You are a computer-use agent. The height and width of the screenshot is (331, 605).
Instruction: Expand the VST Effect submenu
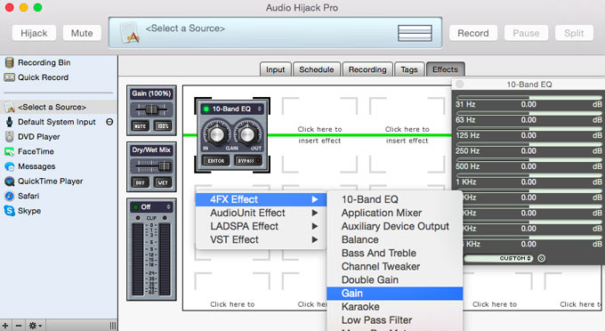262,240
